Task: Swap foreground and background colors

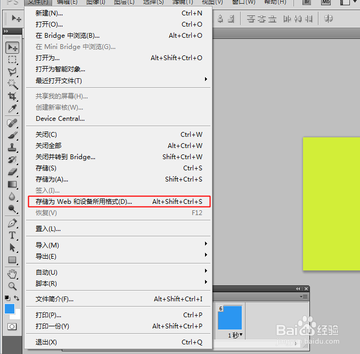Action: (17, 298)
